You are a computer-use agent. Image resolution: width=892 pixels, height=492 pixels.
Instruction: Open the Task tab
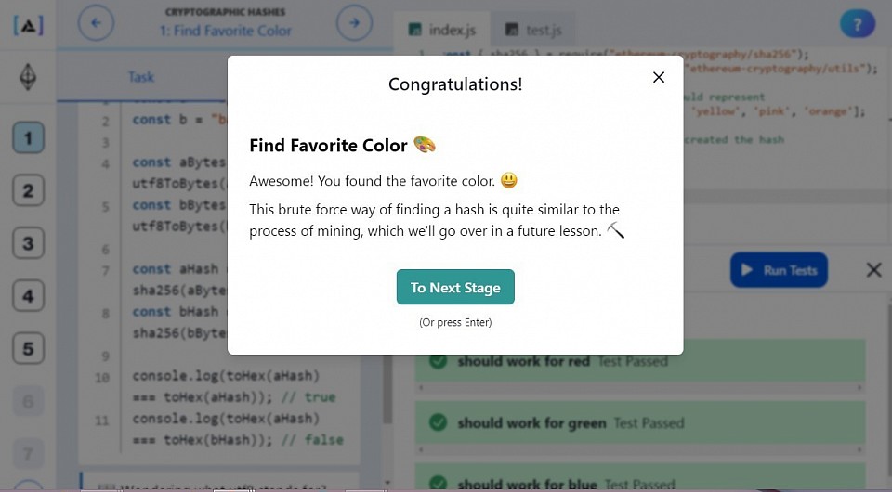coord(141,77)
